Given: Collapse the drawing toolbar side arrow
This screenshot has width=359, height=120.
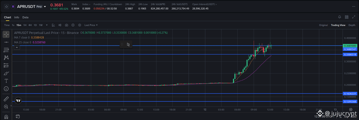Looking at the screenshot, I should click(11, 106).
